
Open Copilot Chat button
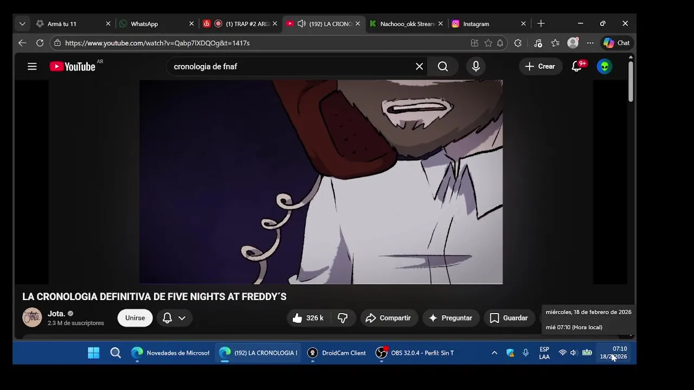click(616, 43)
